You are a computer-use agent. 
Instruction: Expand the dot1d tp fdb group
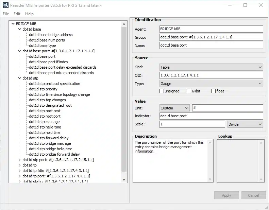20,171
